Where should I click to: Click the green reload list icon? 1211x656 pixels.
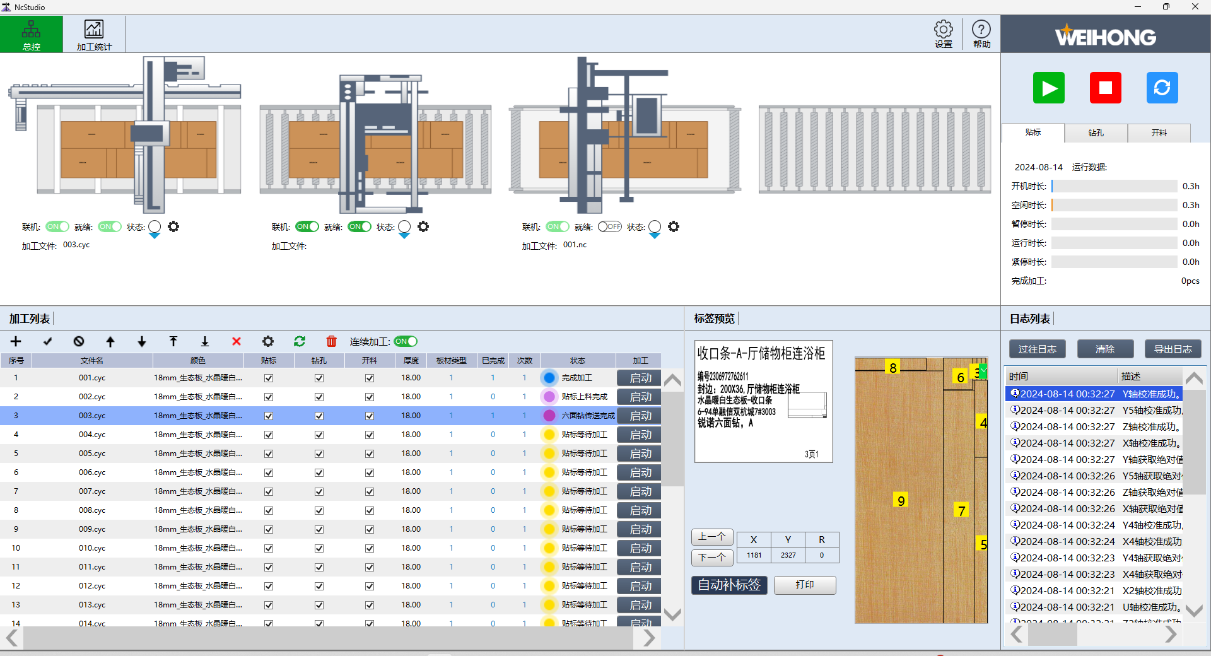pos(300,341)
